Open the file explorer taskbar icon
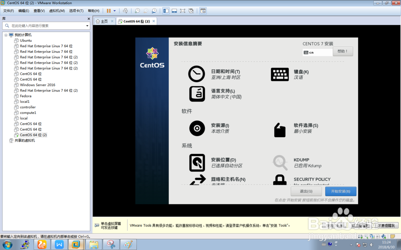Image resolution: width=401 pixels, height=250 pixels. [93, 245]
